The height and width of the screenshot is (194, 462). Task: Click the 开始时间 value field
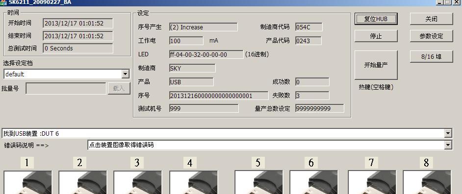[x=78, y=23]
